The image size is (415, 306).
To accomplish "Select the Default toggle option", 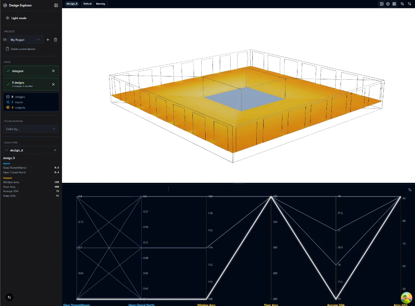I will [87, 4].
